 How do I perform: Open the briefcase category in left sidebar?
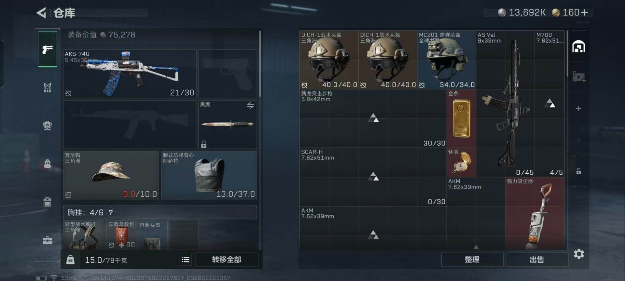[48, 240]
